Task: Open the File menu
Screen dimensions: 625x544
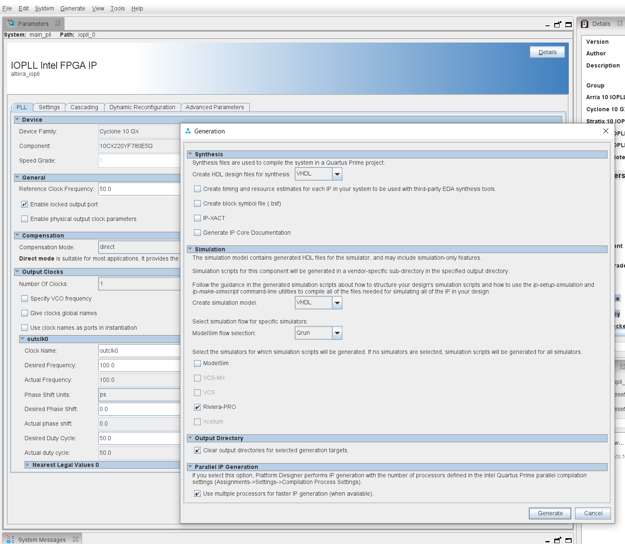Action: point(7,8)
